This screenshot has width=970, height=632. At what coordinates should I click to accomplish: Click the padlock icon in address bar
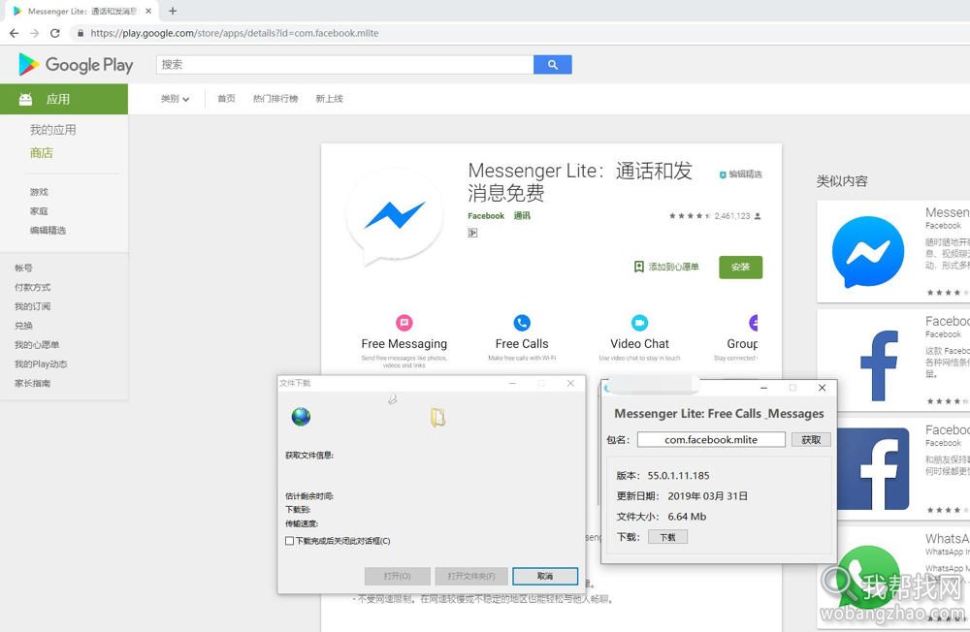(80, 33)
